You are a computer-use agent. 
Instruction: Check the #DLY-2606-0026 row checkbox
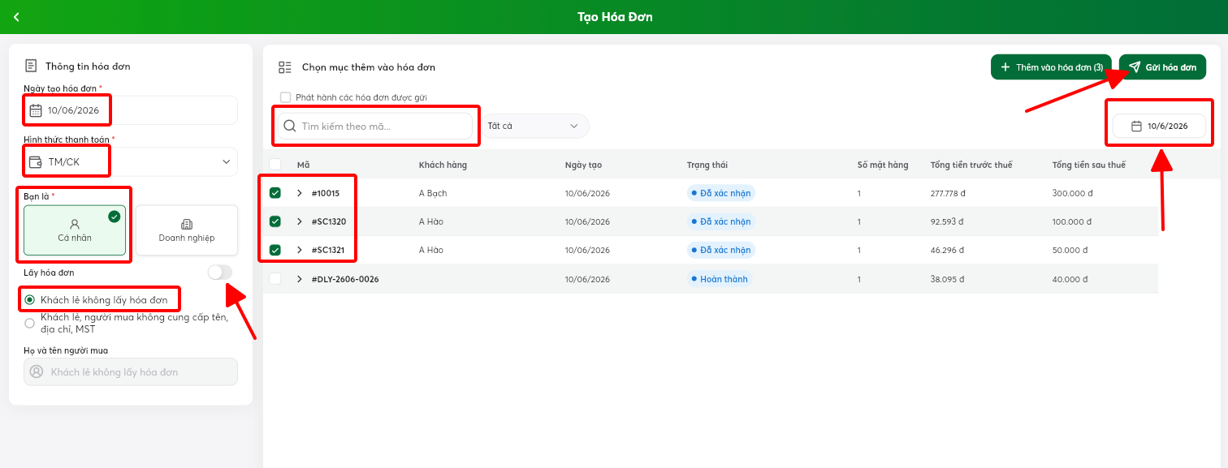coord(275,279)
